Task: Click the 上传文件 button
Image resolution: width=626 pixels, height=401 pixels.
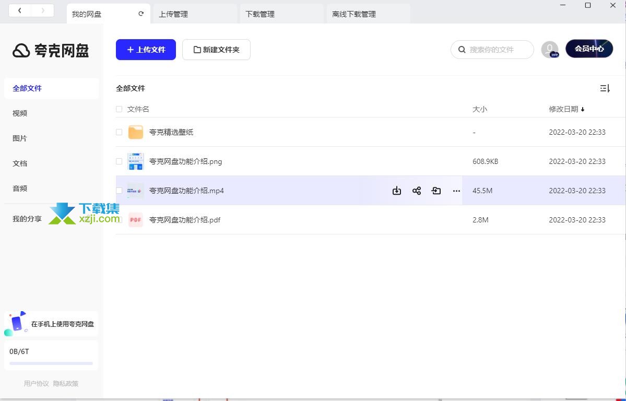Action: [x=146, y=50]
